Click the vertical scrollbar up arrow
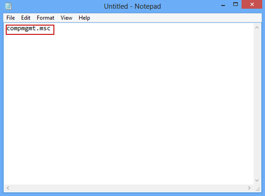Screen dimensions: 265x196 tap(257, 28)
